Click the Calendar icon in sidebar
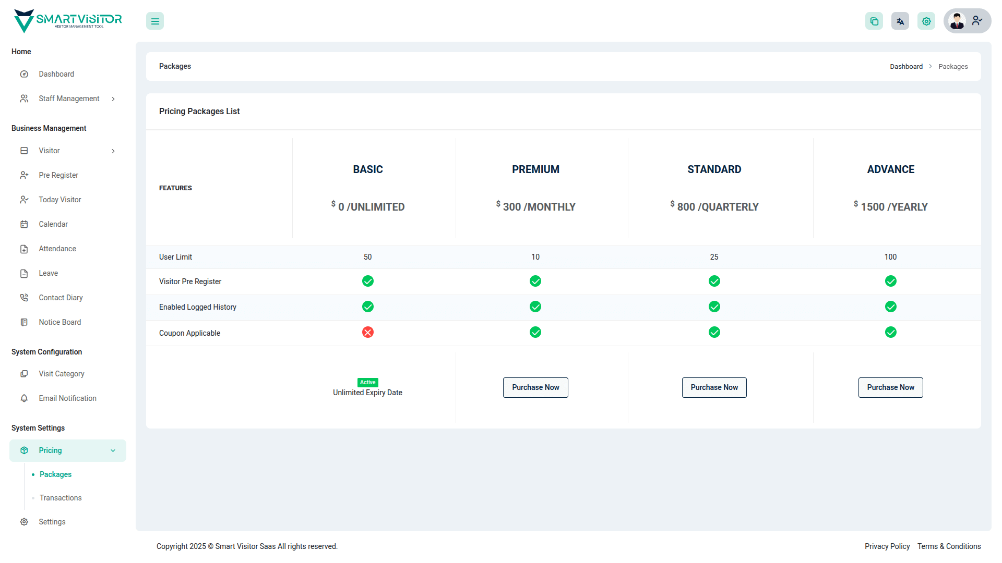Viewport: 1002px width, 563px height. pyautogui.click(x=24, y=224)
